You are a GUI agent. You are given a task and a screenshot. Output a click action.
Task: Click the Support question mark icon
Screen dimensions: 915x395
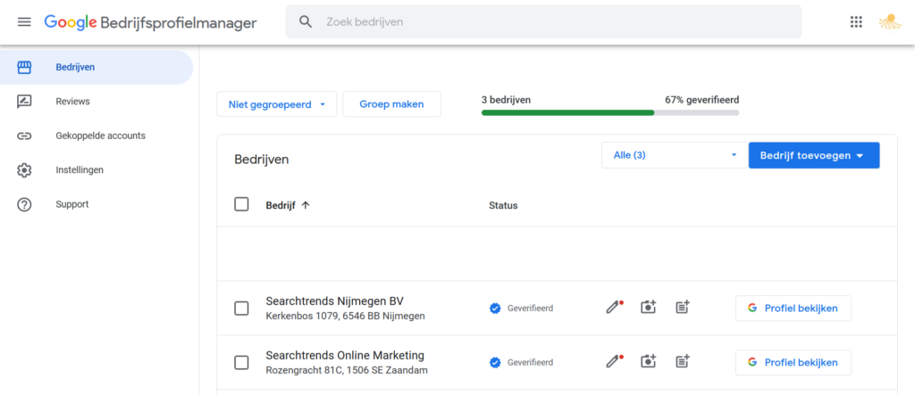24,204
